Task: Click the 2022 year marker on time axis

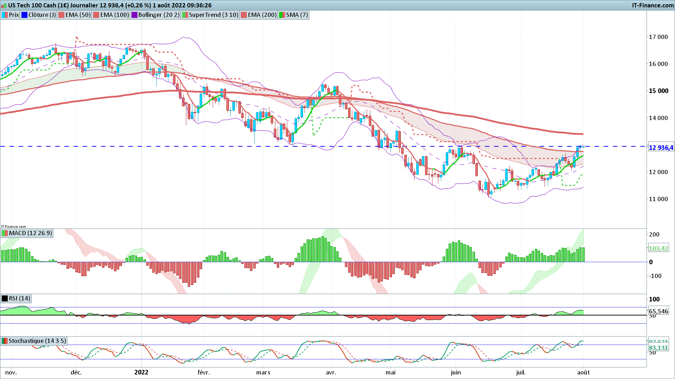Action: pyautogui.click(x=141, y=372)
